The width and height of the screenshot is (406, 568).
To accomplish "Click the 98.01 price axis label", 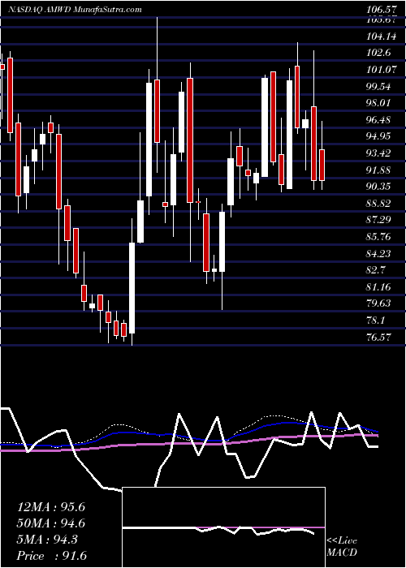I will (379, 103).
